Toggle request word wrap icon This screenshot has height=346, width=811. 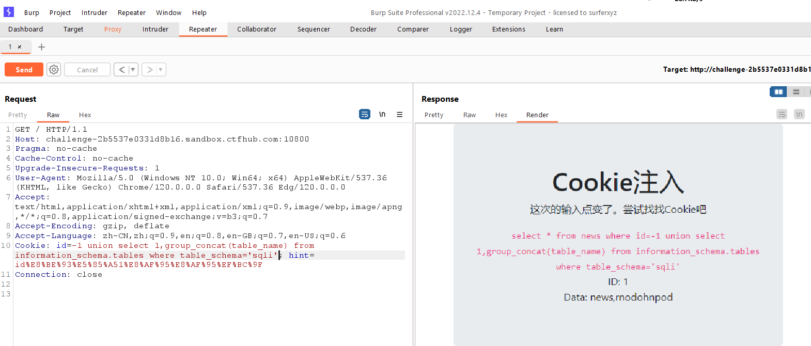point(365,114)
